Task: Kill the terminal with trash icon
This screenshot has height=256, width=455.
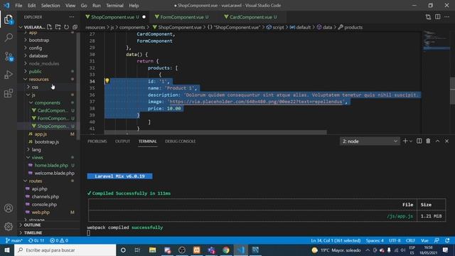Action: pyautogui.click(x=428, y=141)
